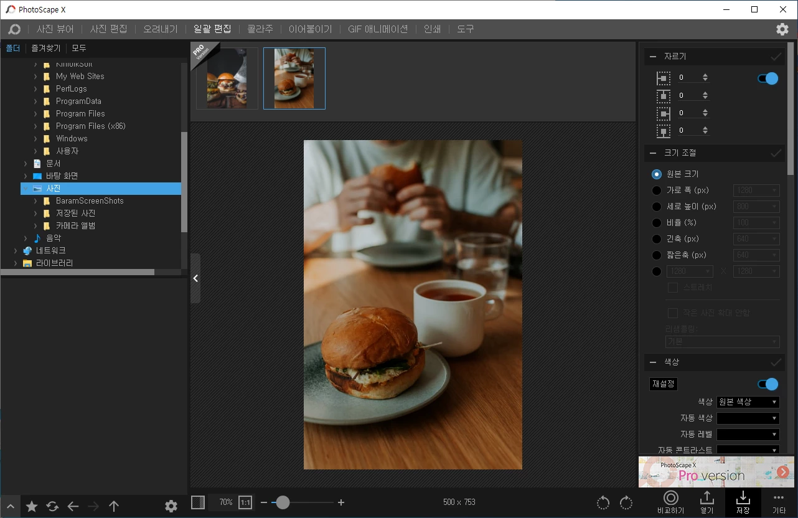
Task: Click the 재설정 reset button
Action: [x=664, y=384]
